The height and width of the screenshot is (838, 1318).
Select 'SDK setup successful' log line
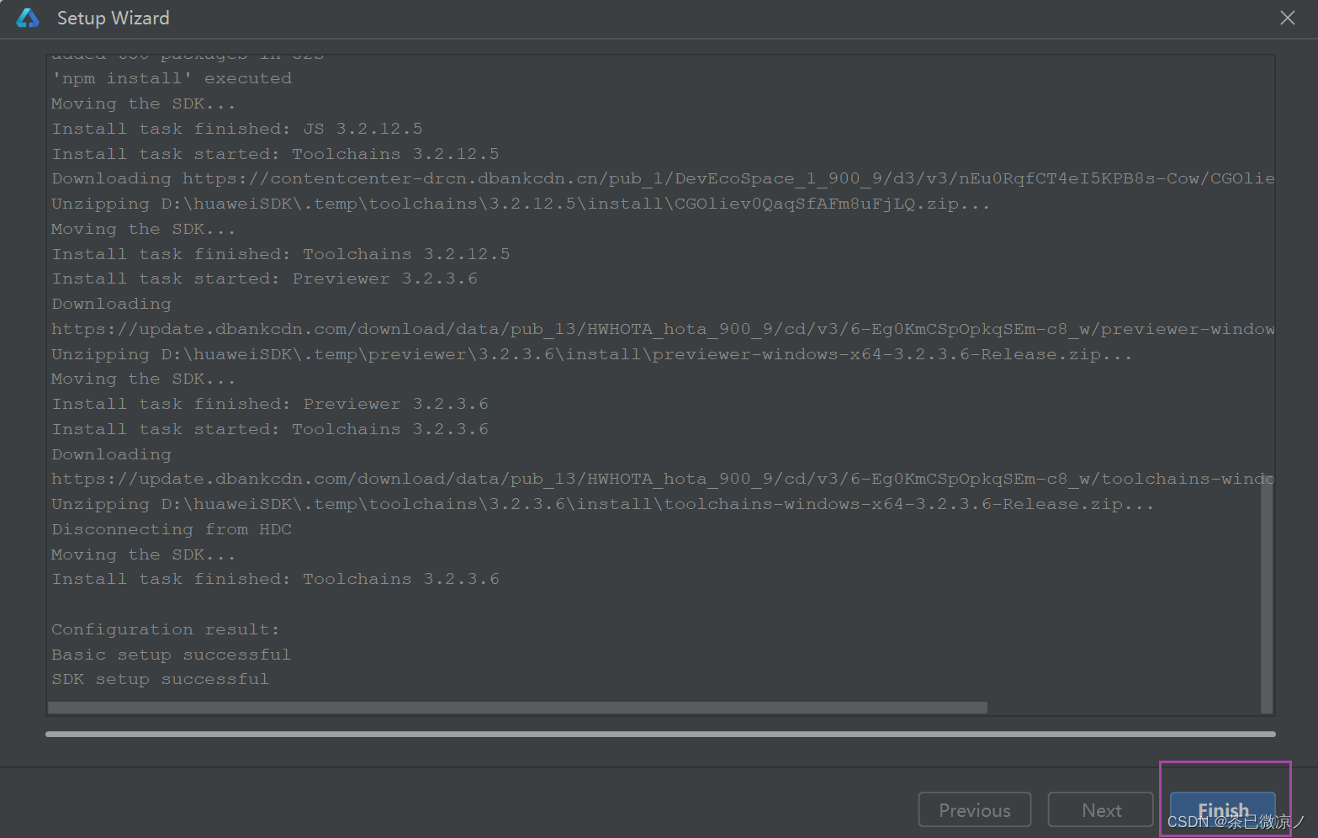[x=160, y=679]
